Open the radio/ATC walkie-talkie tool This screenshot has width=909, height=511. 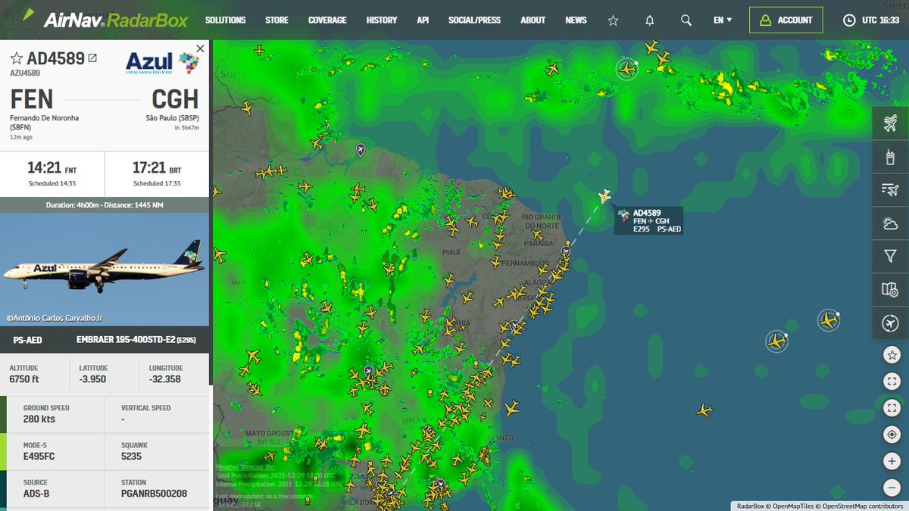tap(890, 157)
